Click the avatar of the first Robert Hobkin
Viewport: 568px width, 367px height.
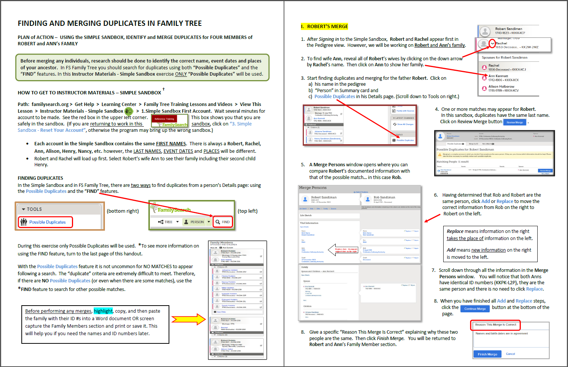pos(215,252)
